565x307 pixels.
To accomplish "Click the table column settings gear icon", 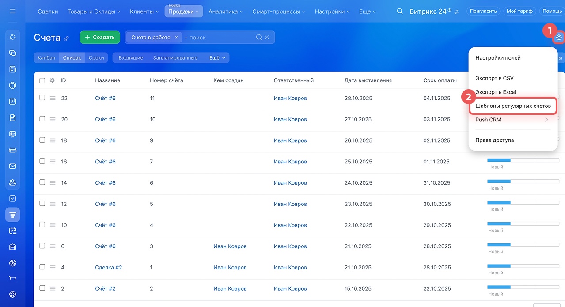I will [52, 80].
